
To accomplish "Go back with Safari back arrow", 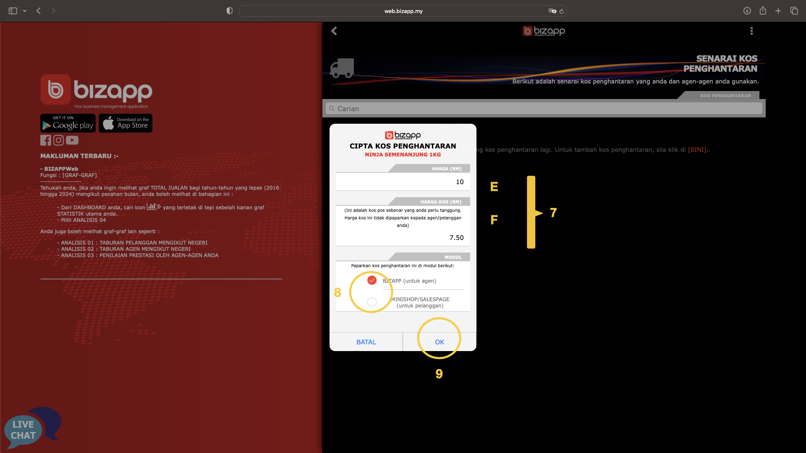I will (39, 11).
